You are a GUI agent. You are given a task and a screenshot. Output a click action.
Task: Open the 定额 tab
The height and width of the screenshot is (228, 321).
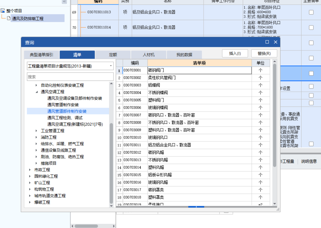pyautogui.click(x=113, y=55)
